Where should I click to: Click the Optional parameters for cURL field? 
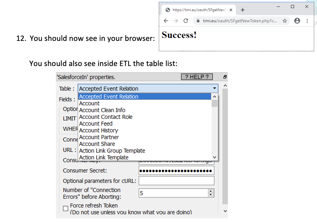pos(176,181)
